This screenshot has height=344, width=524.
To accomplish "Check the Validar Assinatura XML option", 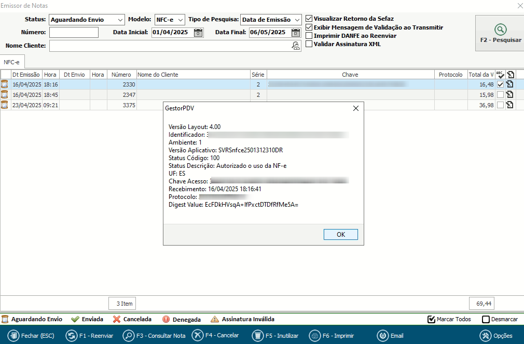I will (309, 44).
